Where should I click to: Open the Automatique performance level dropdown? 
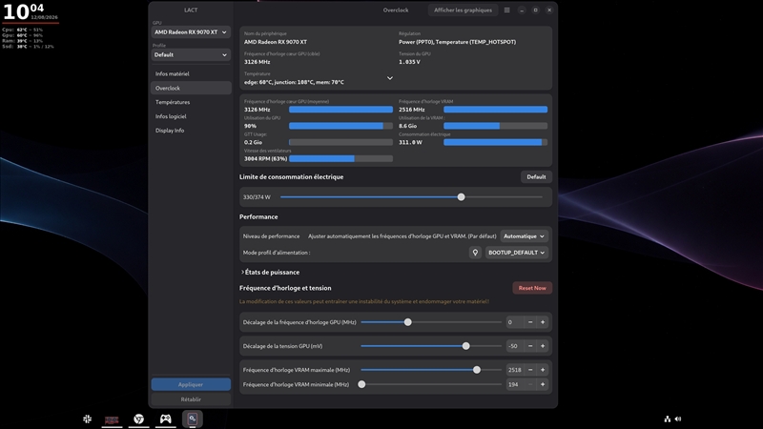[524, 235]
